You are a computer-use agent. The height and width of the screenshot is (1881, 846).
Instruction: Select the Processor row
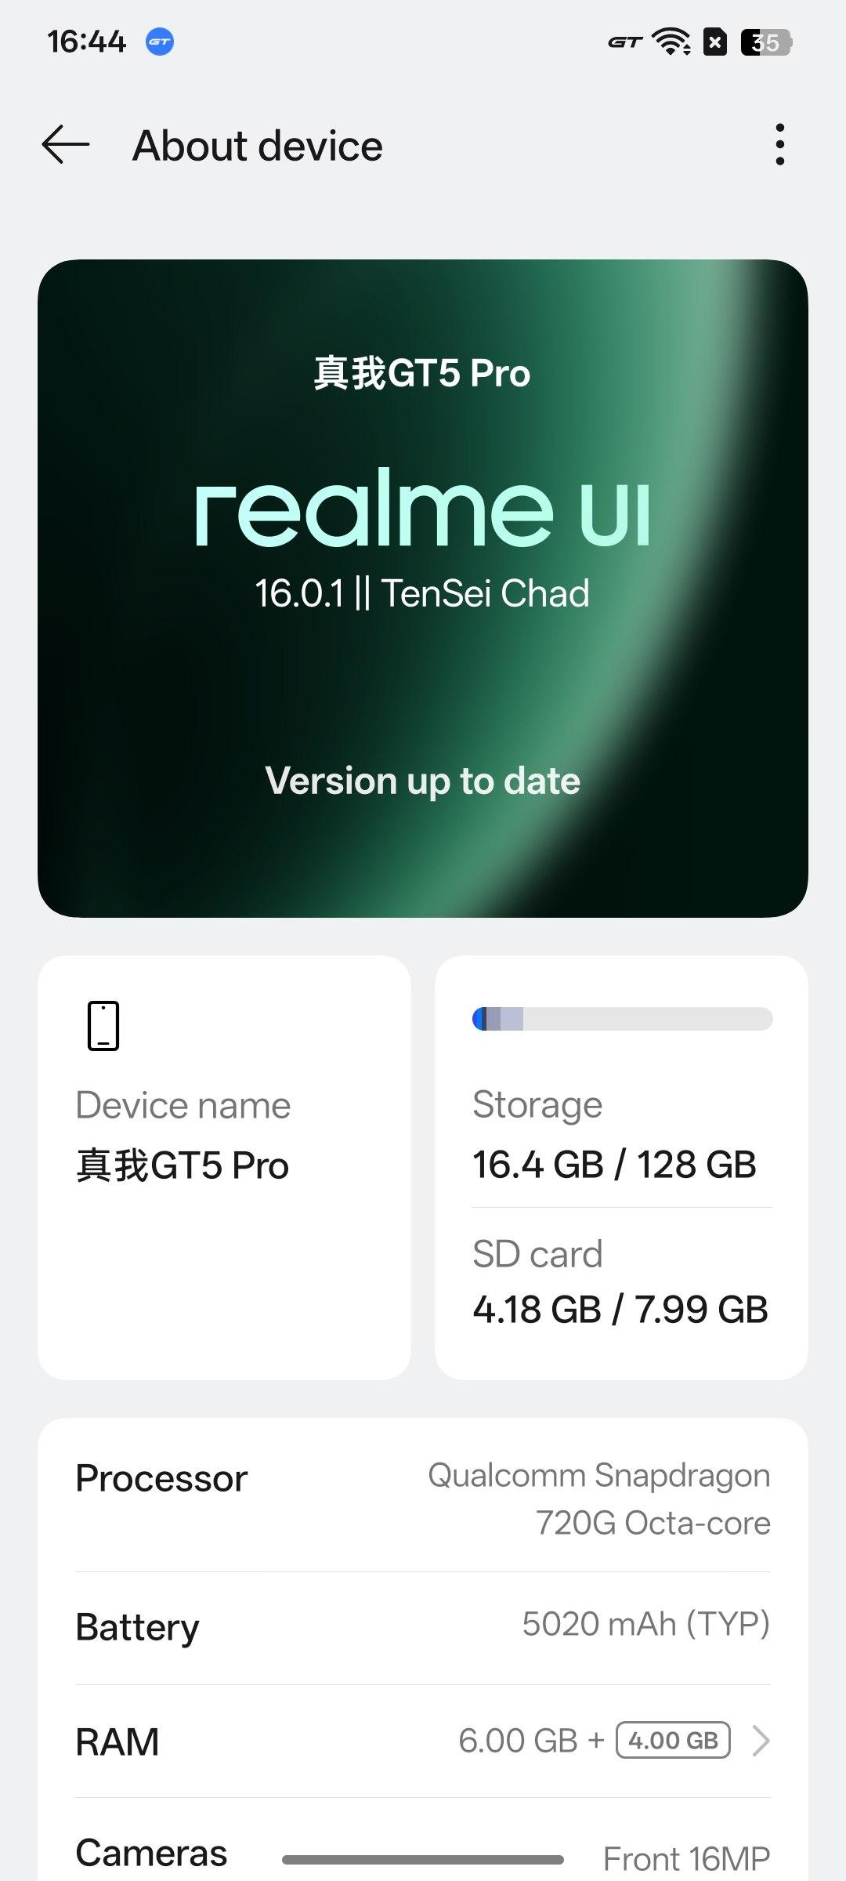[423, 1498]
